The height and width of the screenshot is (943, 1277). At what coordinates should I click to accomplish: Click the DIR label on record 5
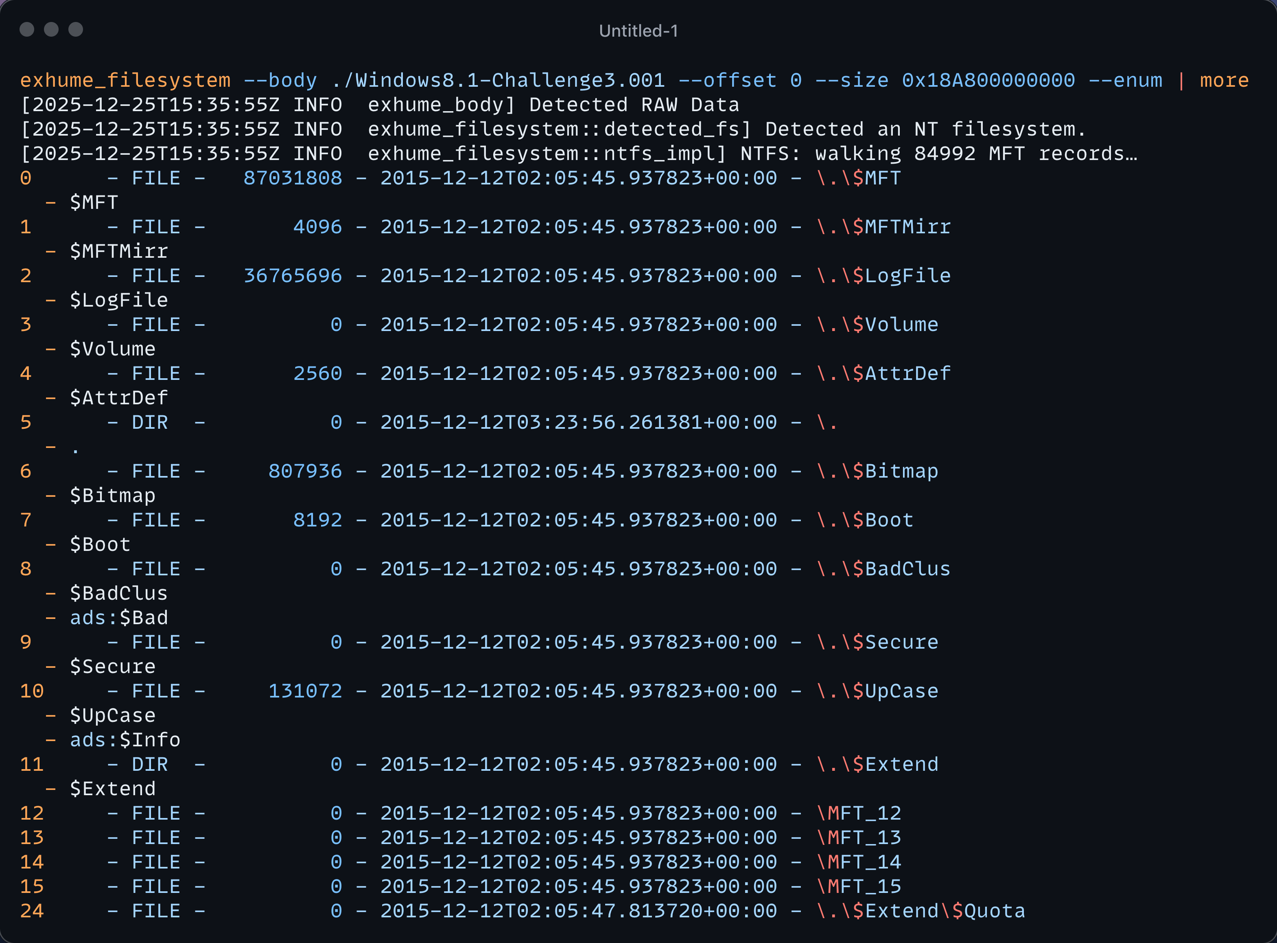(x=150, y=422)
